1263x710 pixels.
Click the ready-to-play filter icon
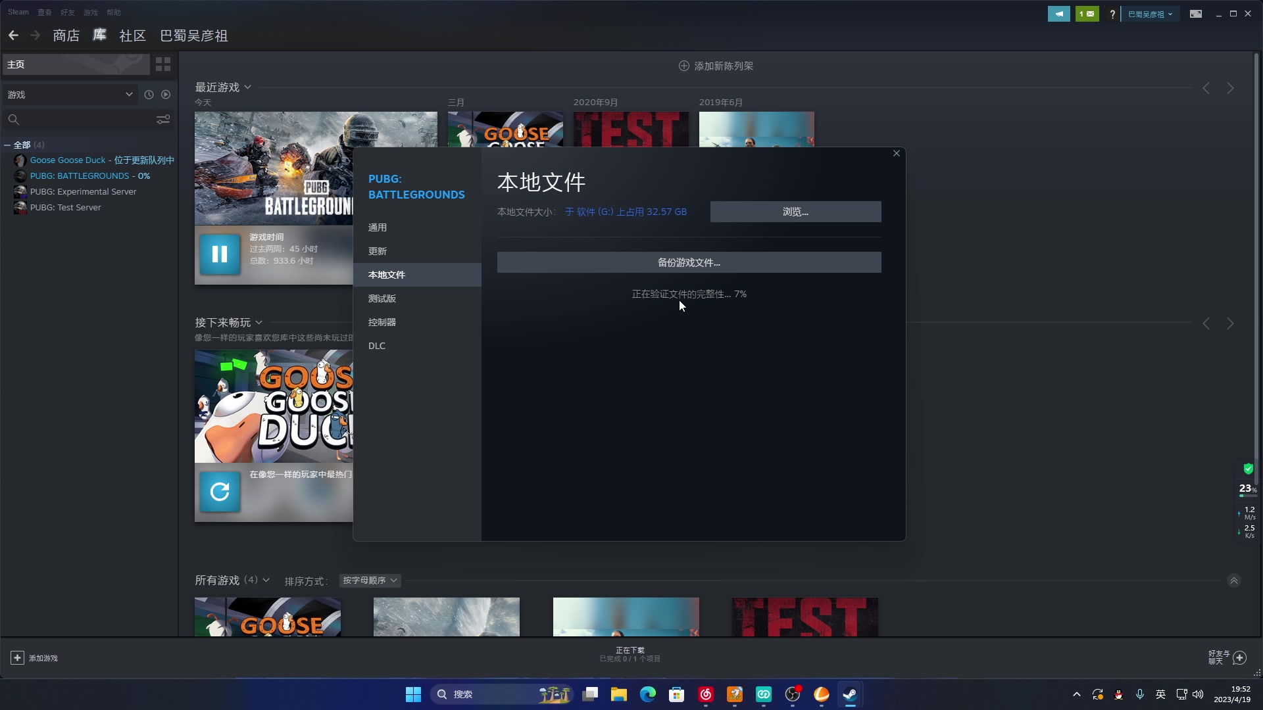166,95
